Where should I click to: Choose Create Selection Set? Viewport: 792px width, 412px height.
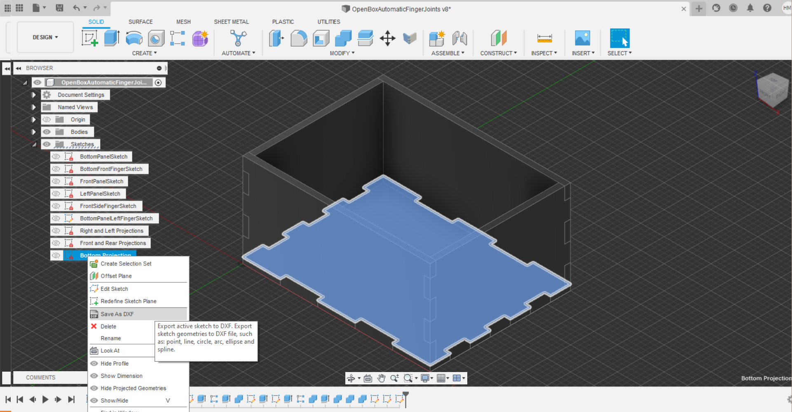[x=138, y=264]
